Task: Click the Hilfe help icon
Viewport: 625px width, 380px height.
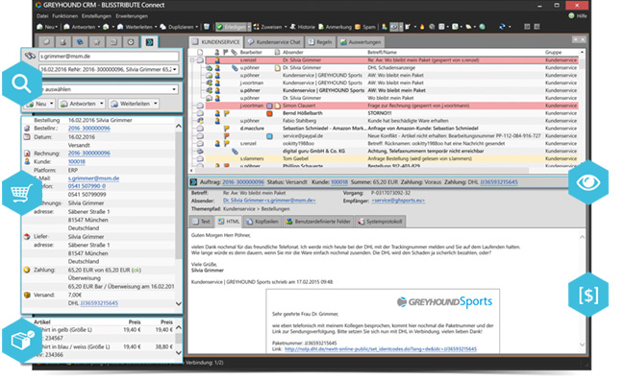Action: coord(571,16)
